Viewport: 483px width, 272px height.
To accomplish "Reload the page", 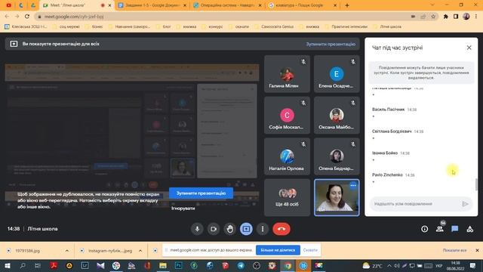I will [x=27, y=17].
